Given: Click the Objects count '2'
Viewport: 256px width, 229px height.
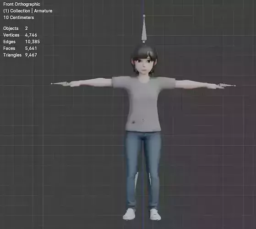Looking at the screenshot, I should pos(27,28).
